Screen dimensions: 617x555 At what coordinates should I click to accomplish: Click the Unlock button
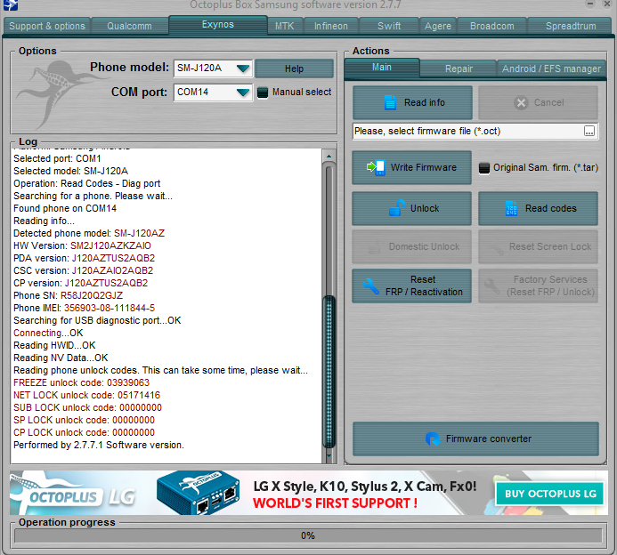click(411, 208)
